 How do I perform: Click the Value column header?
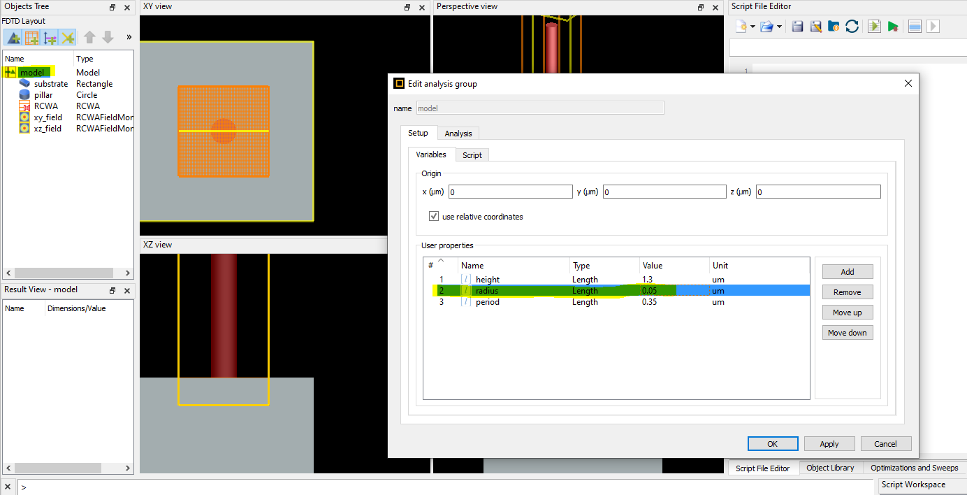[674, 266]
